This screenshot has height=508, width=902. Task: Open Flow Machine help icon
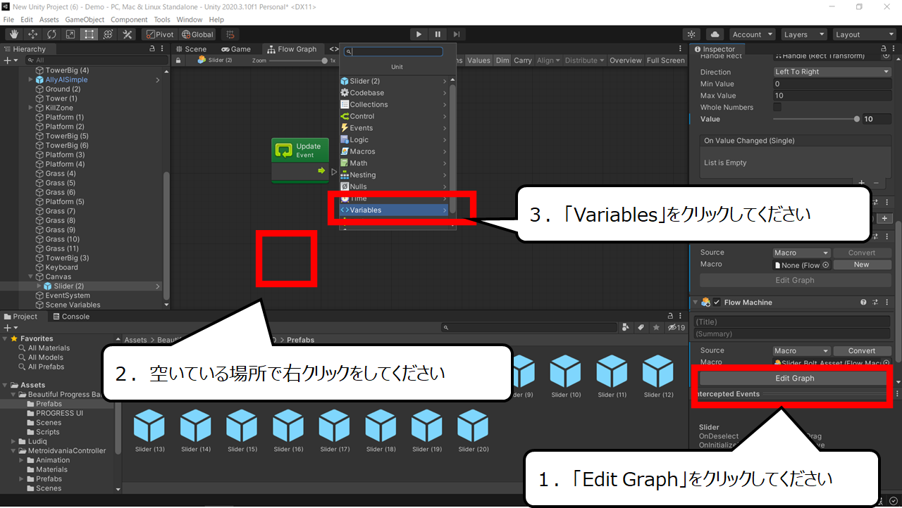863,303
